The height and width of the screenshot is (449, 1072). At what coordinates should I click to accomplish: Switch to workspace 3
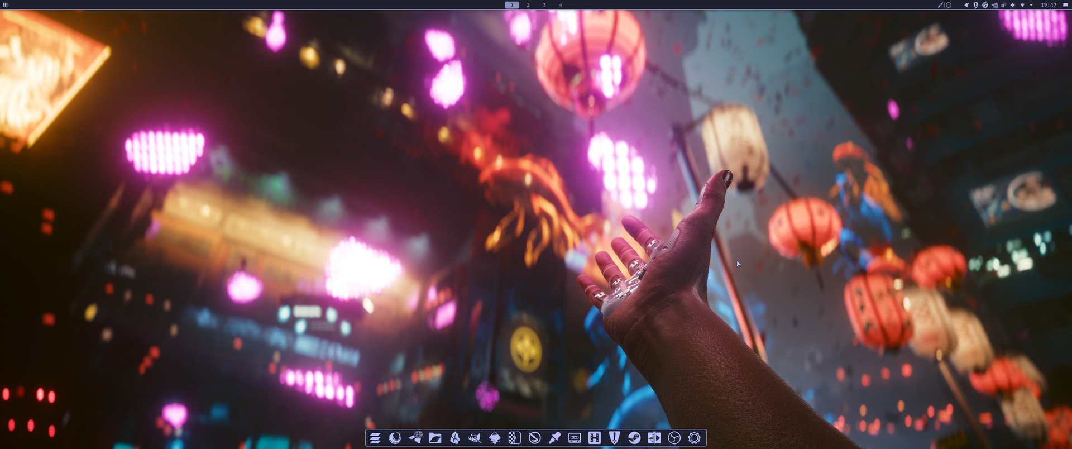click(544, 5)
